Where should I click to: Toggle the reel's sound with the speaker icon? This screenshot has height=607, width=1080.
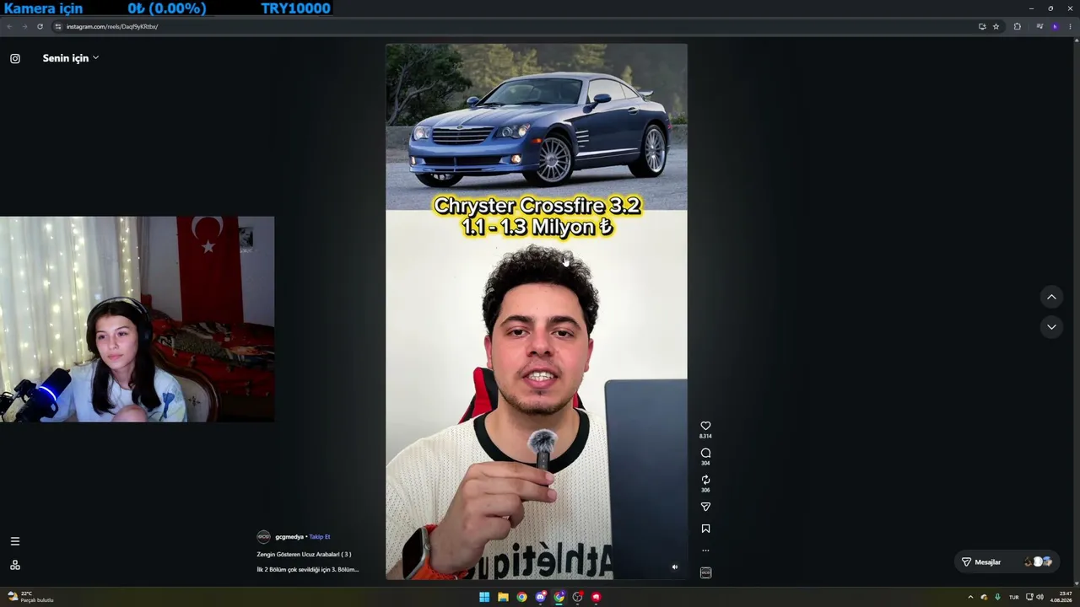674,567
